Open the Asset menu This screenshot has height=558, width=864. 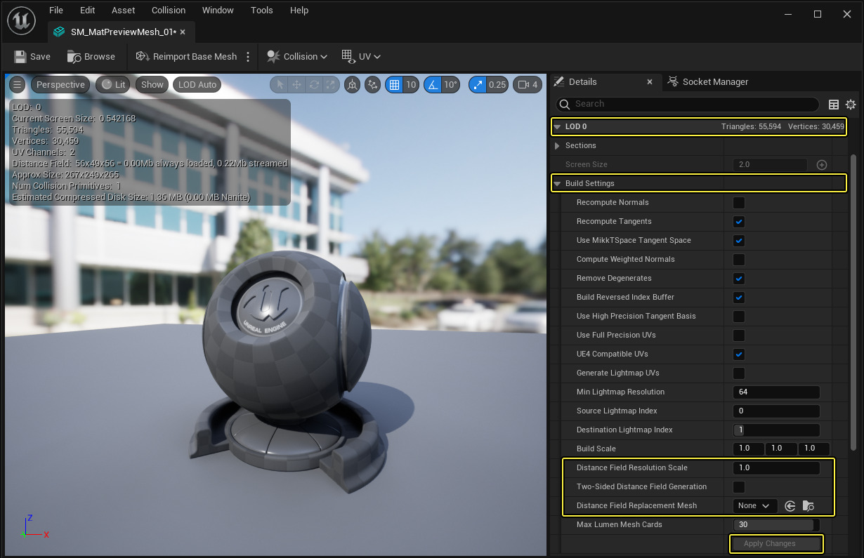coord(124,11)
